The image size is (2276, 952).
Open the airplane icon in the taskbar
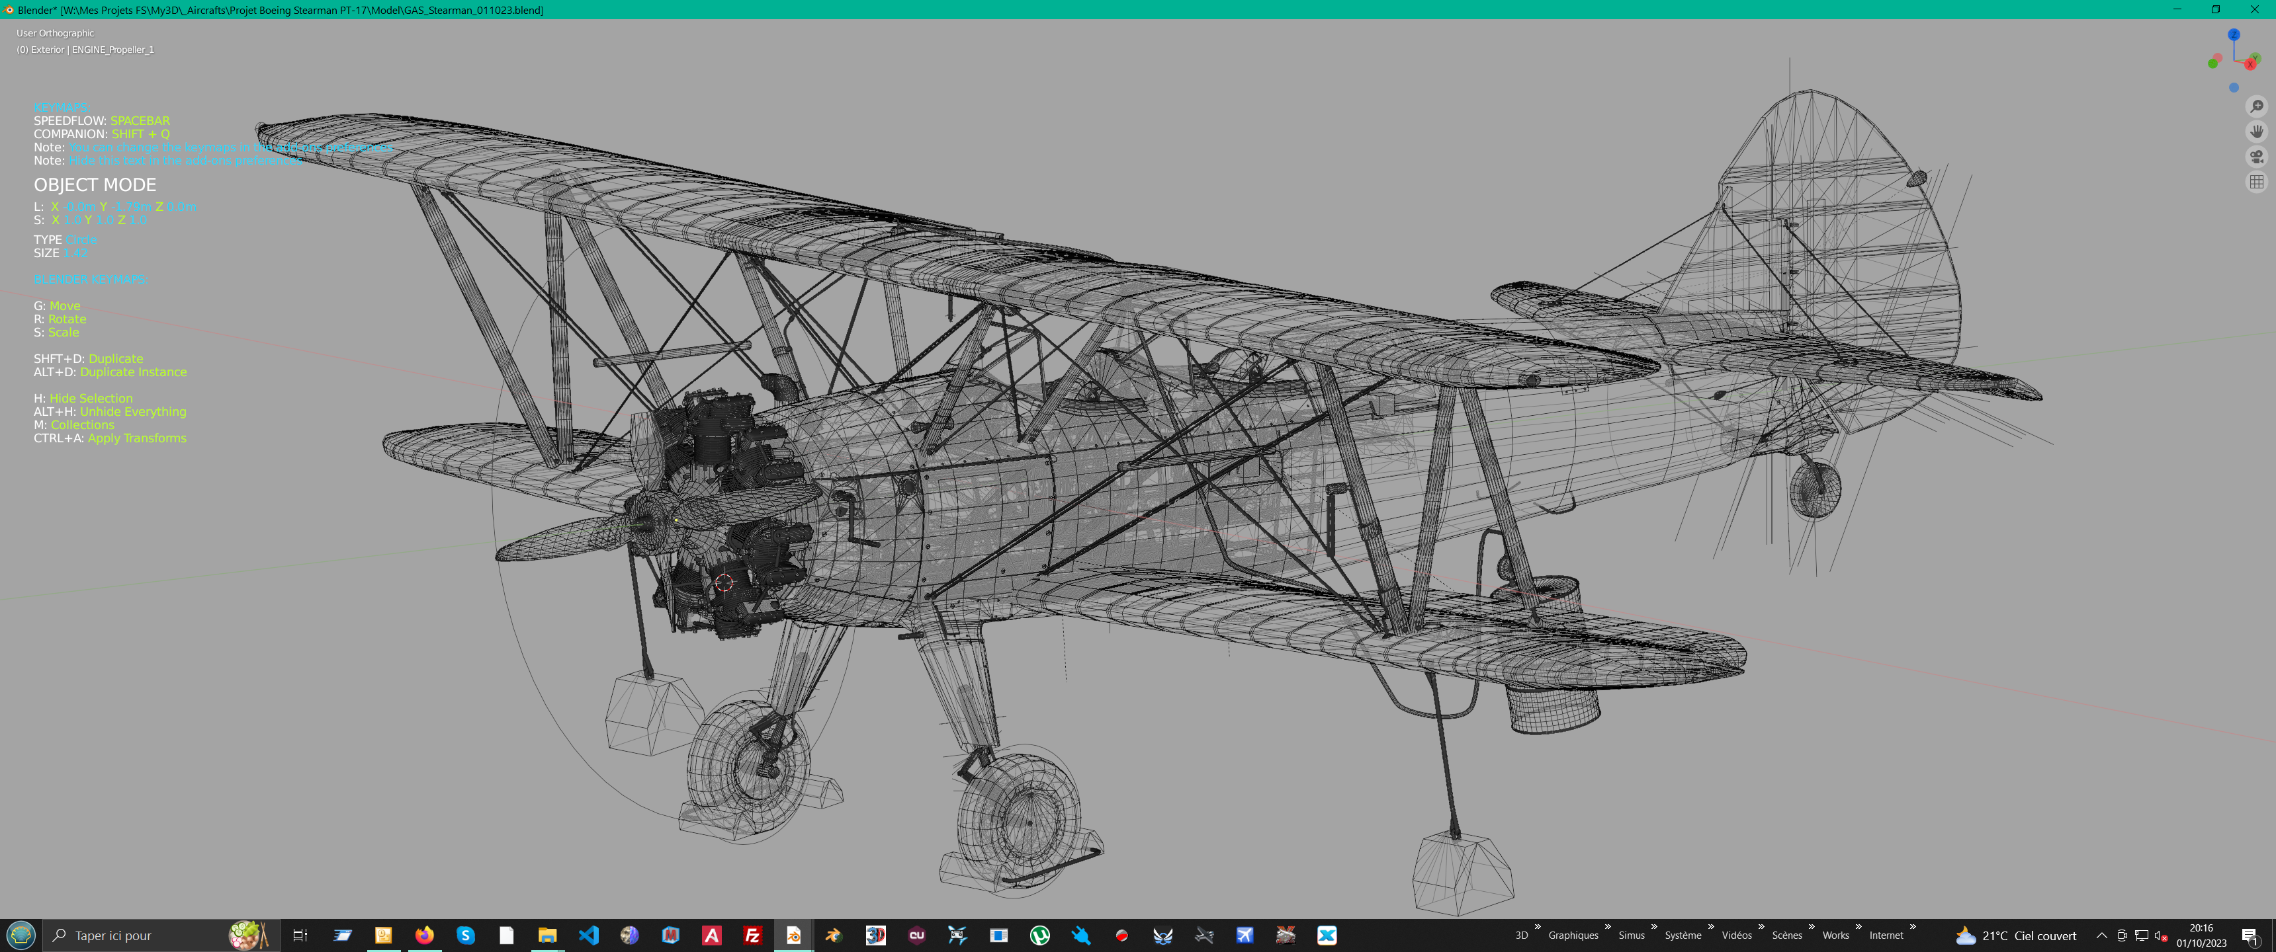click(1245, 935)
